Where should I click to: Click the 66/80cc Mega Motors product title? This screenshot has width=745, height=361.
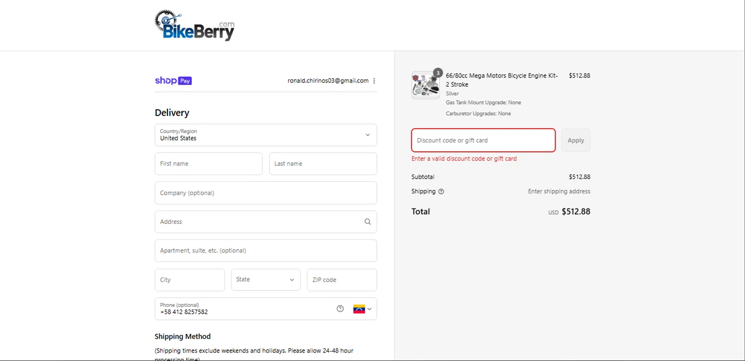coord(502,80)
